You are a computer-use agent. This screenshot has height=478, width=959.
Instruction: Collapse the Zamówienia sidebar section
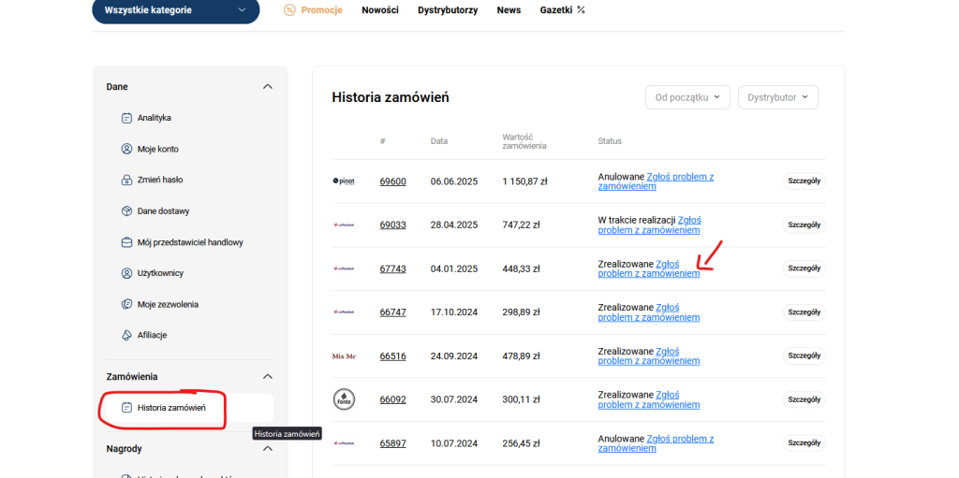268,377
